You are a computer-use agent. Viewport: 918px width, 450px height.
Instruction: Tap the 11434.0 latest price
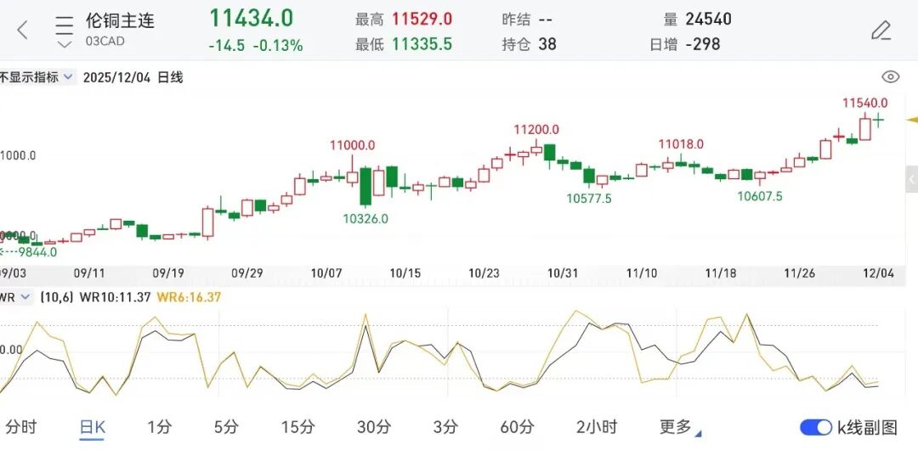click(251, 19)
